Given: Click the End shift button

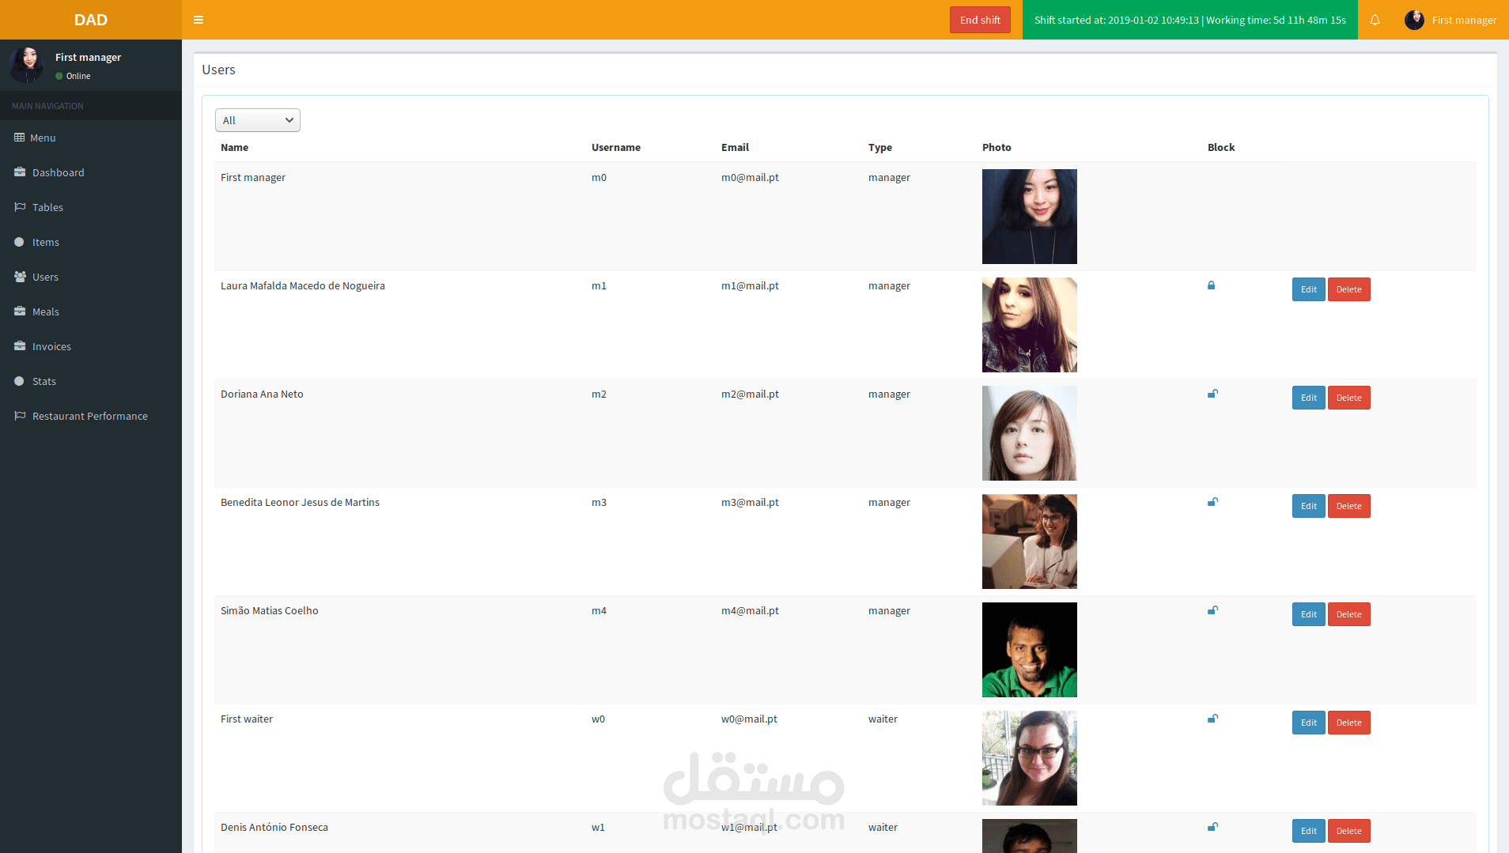Looking at the screenshot, I should (980, 20).
